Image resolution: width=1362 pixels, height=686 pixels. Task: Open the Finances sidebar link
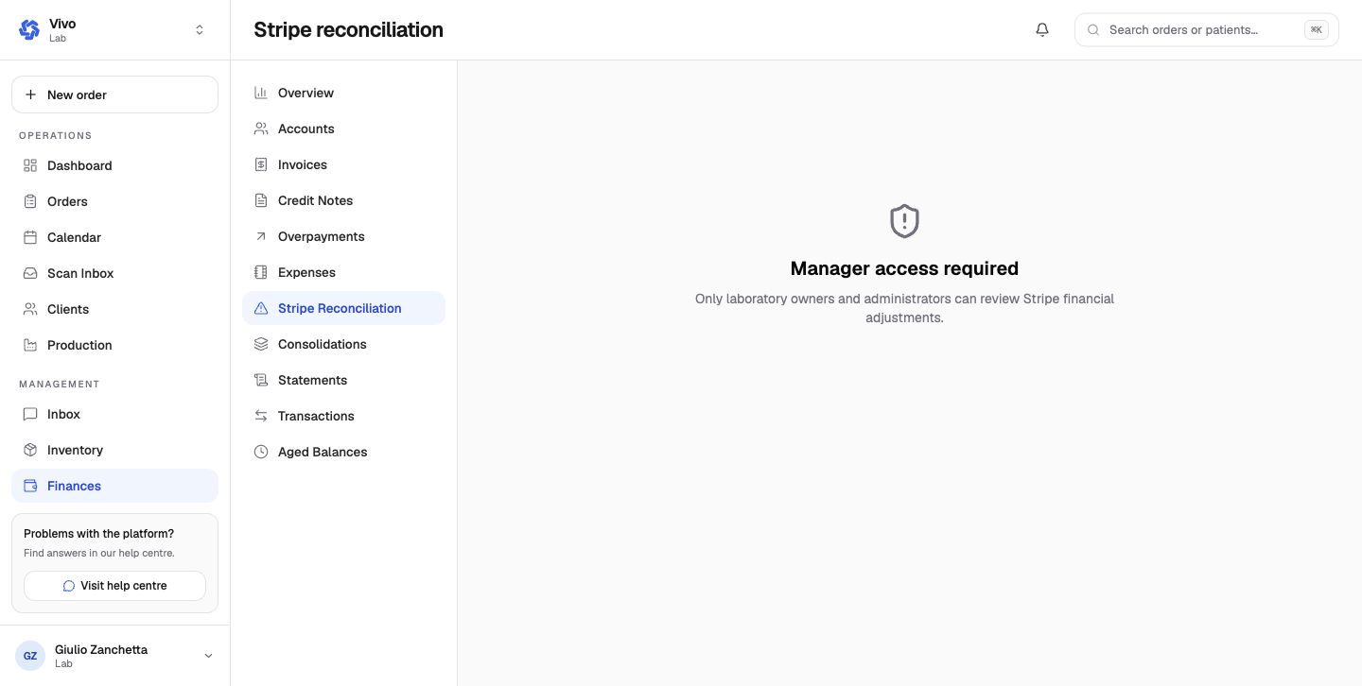point(114,486)
